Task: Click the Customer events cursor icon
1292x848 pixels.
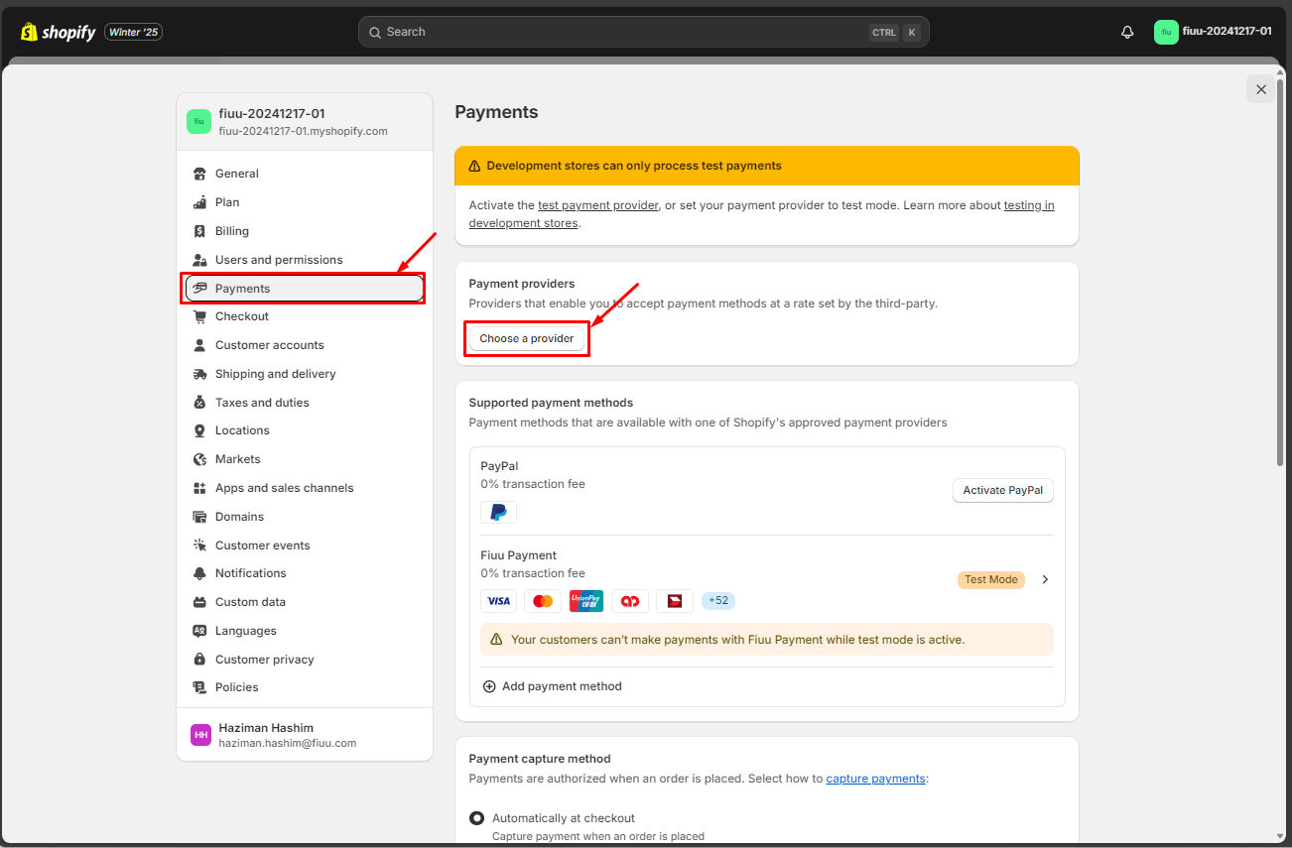Action: click(198, 545)
